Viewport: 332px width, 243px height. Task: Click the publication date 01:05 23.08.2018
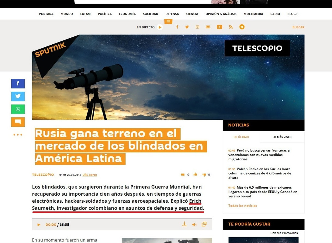click(70, 175)
